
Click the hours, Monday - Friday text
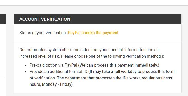(51, 84)
